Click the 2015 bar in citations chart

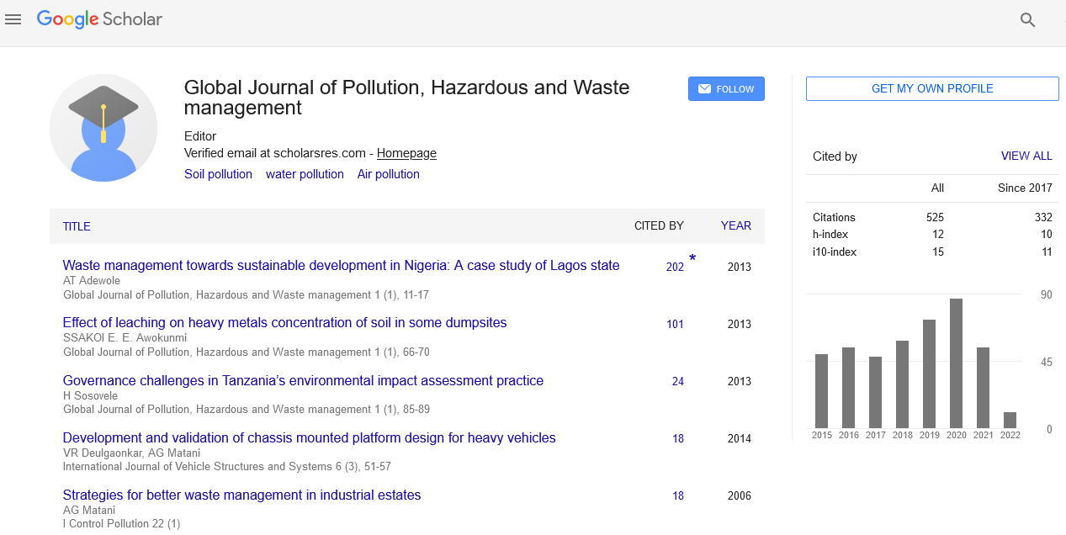(x=822, y=391)
